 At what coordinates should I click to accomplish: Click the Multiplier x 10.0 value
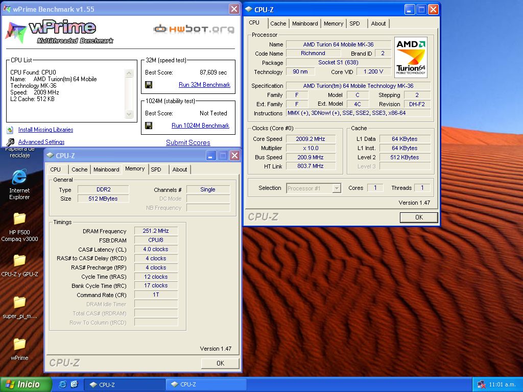[x=311, y=148]
